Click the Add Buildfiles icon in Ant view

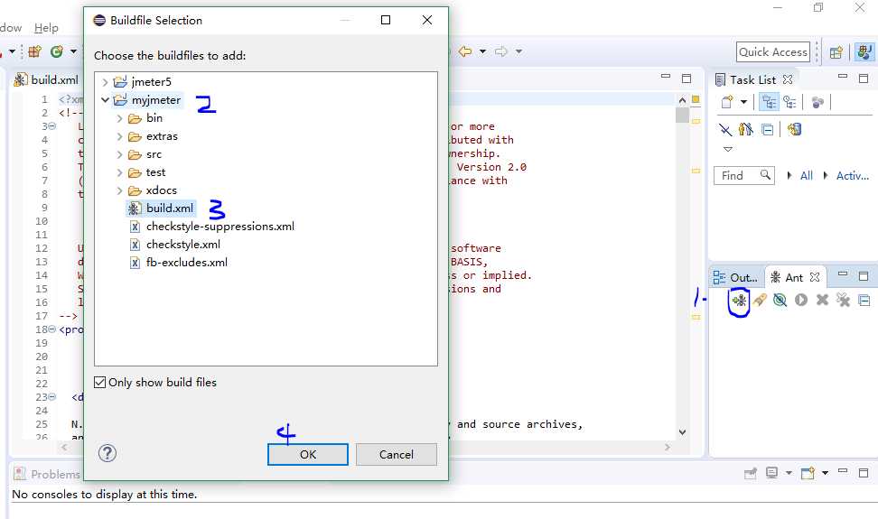click(739, 301)
